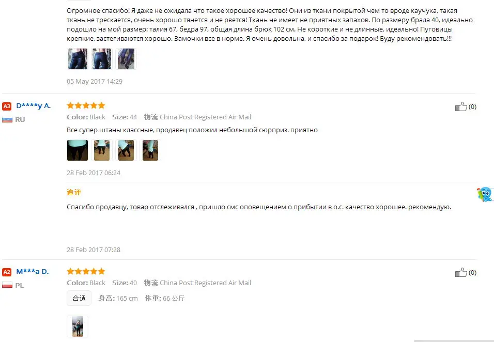The height and width of the screenshot is (342, 494).
Task: Click five-star rating of M***a D. review
Action: [x=86, y=271]
